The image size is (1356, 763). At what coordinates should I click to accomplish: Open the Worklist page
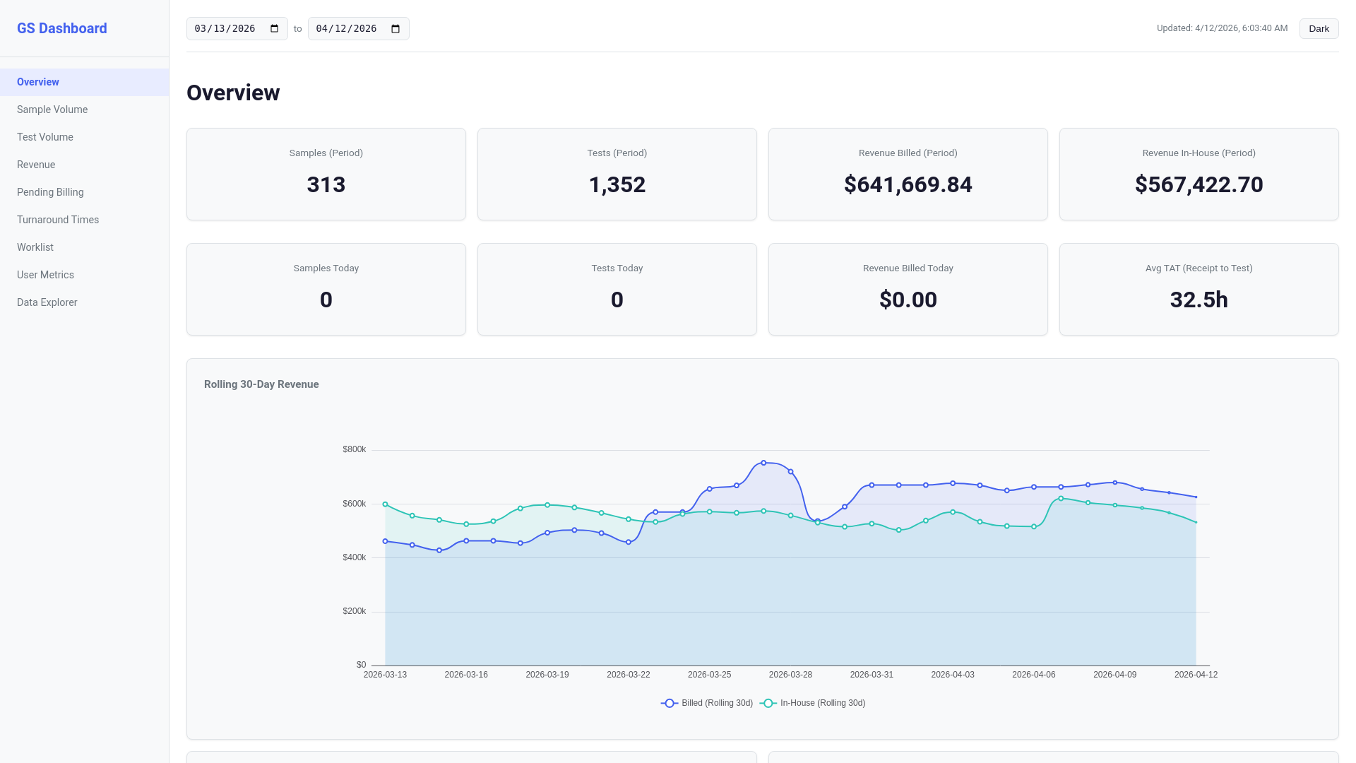pos(35,247)
